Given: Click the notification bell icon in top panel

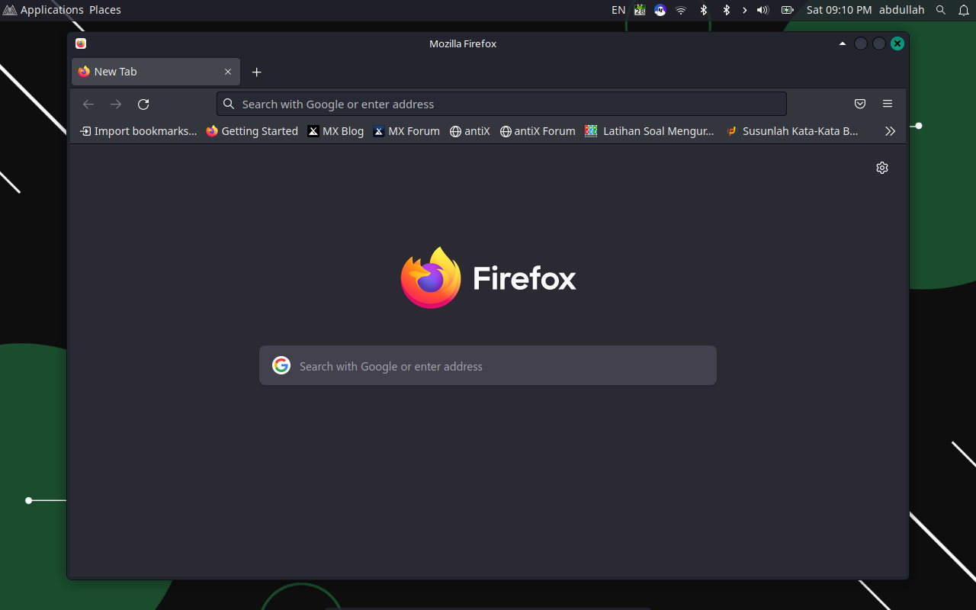Looking at the screenshot, I should (964, 10).
